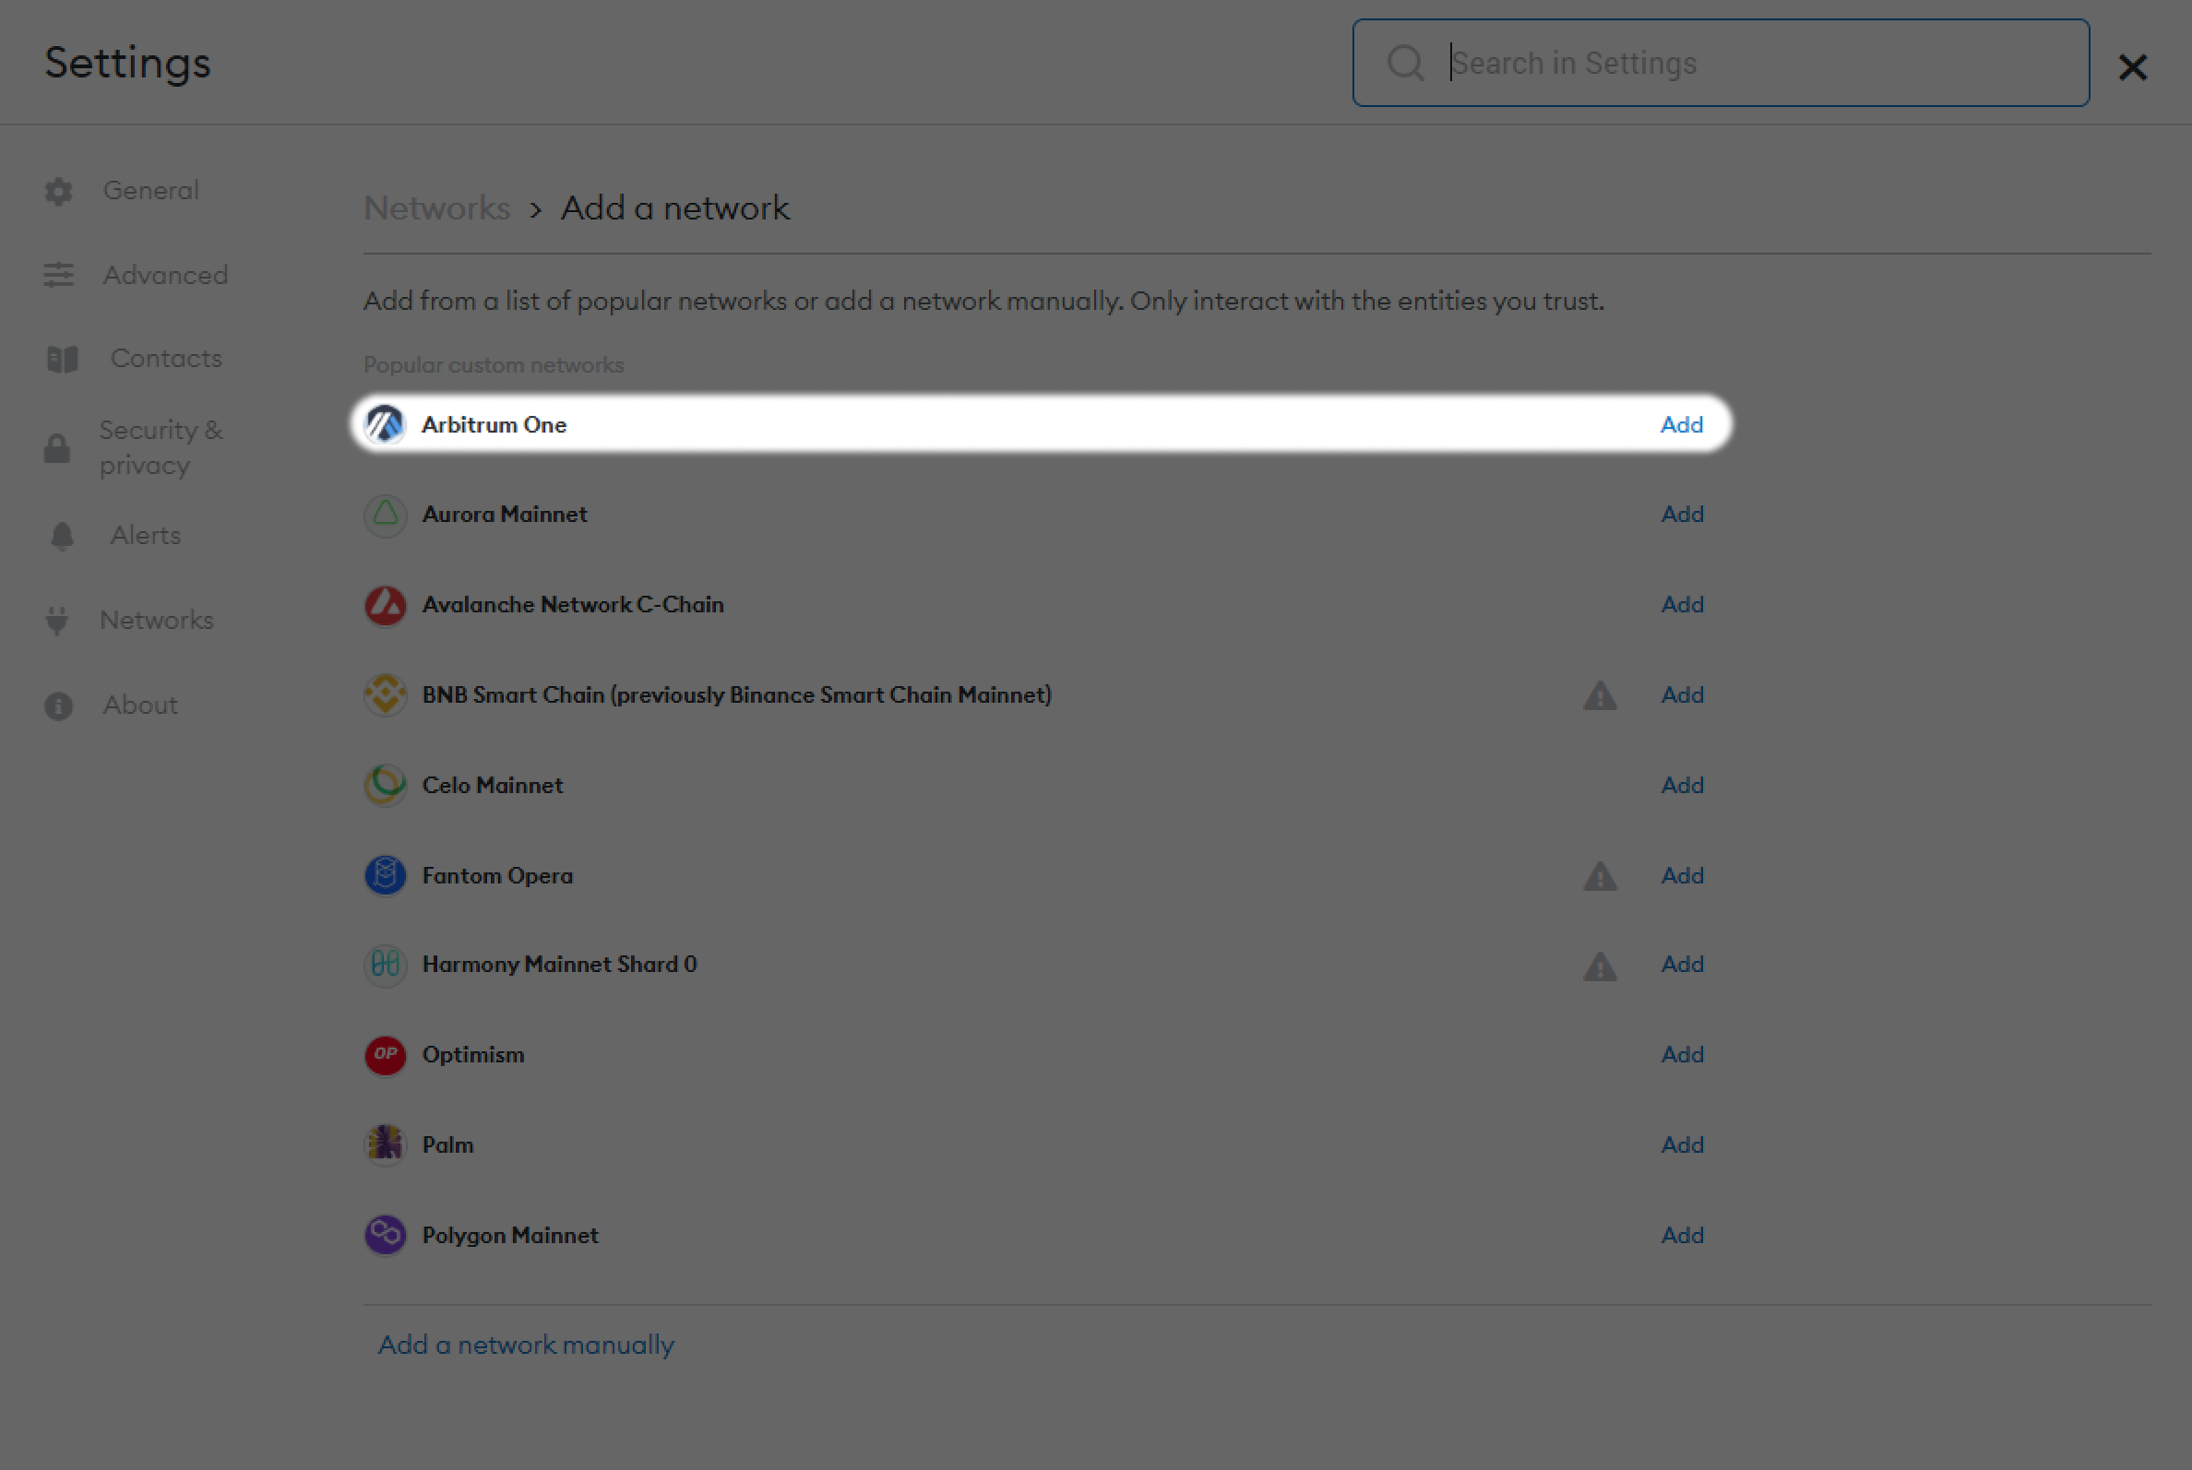The width and height of the screenshot is (2192, 1470).
Task: Click the Add a network heading
Action: [x=675, y=208]
